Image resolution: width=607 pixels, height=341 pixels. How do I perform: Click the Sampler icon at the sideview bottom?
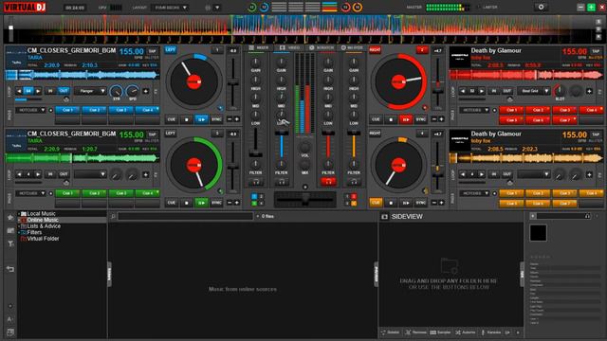click(x=433, y=332)
